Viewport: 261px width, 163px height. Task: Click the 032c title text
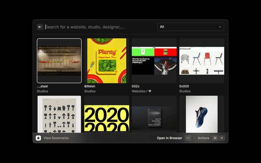[136, 86]
